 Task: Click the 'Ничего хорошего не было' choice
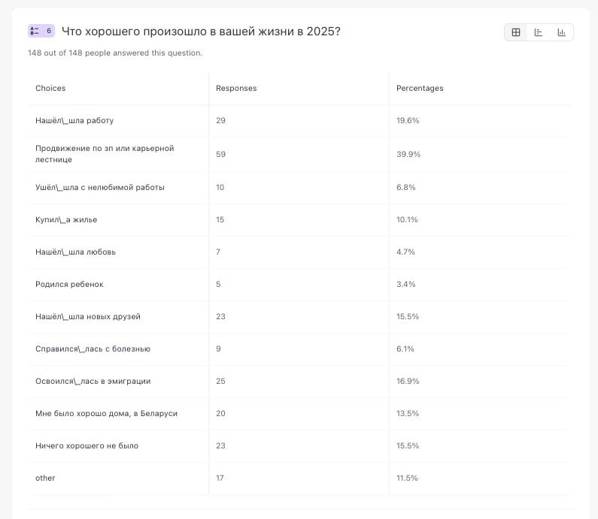pyautogui.click(x=87, y=446)
